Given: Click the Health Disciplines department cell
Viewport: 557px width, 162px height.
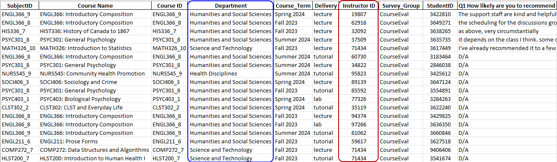Looking at the screenshot, I should click(231, 73).
